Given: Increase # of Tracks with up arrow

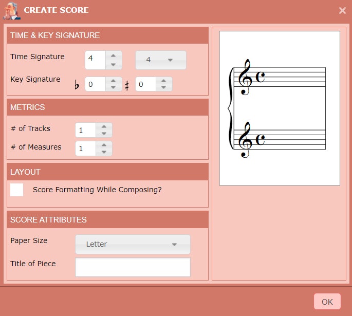Looking at the screenshot, I should point(104,126).
